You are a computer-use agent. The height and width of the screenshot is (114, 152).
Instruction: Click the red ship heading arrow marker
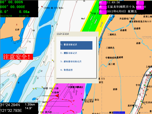(x=57, y=96)
